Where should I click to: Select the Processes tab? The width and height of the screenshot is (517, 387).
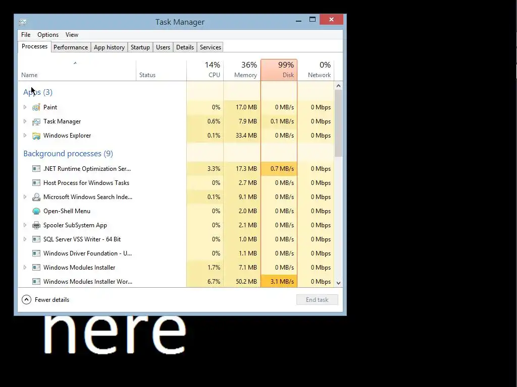[x=35, y=46]
